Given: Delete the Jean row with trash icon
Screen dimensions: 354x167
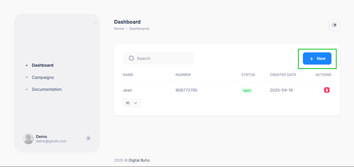Looking at the screenshot, I should click(x=327, y=90).
